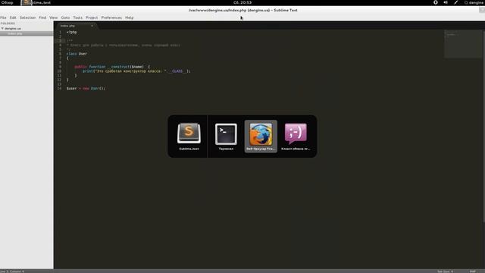
Task: Open the Preferences menu
Action: click(111, 17)
